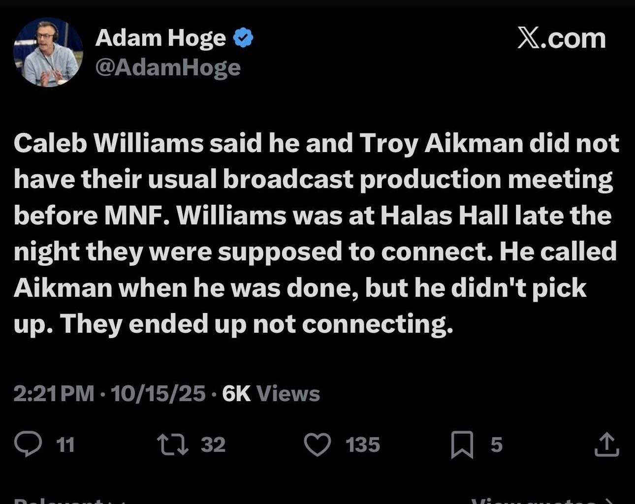Click the 10/15/25 timestamp link

158,393
